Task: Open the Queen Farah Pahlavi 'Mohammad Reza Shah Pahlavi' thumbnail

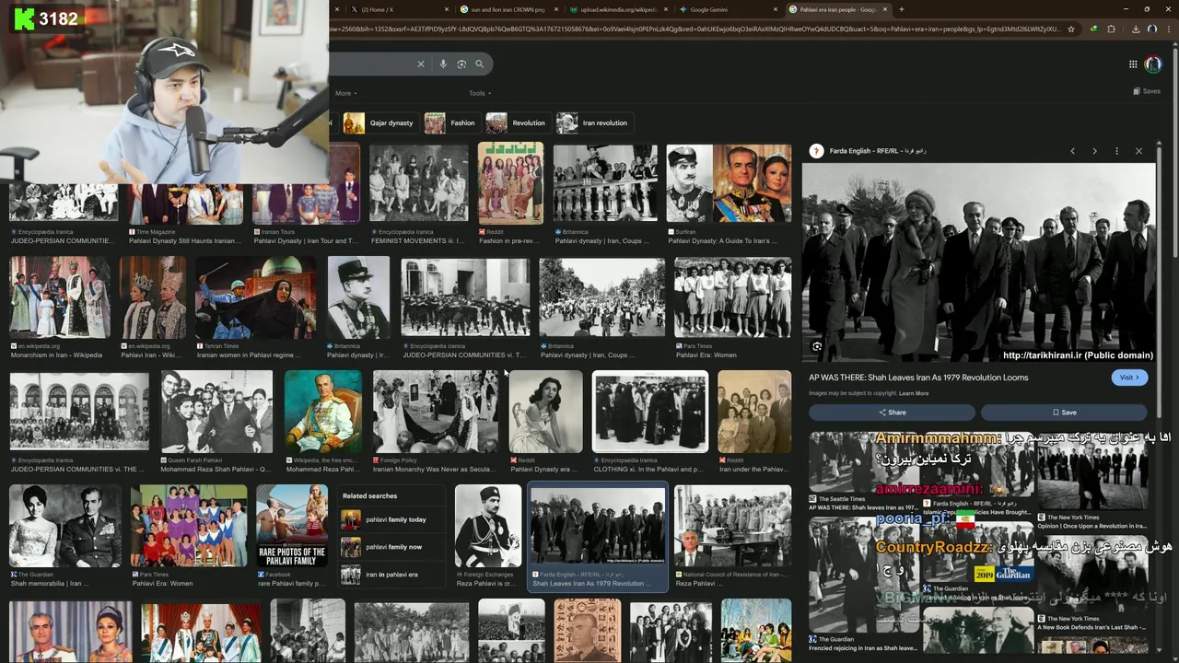Action: pyautogui.click(x=216, y=412)
